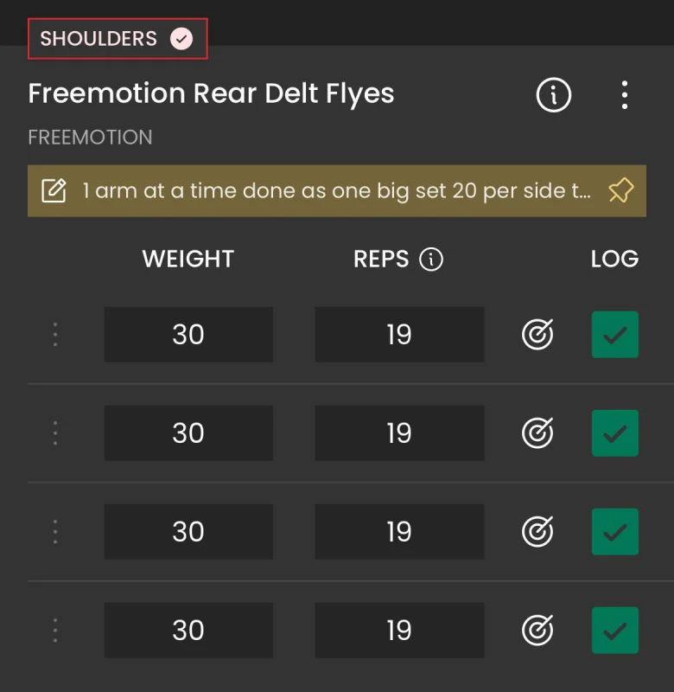Screen dimensions: 674x692
Task: Edit reps field of the third set
Action: pyautogui.click(x=399, y=532)
